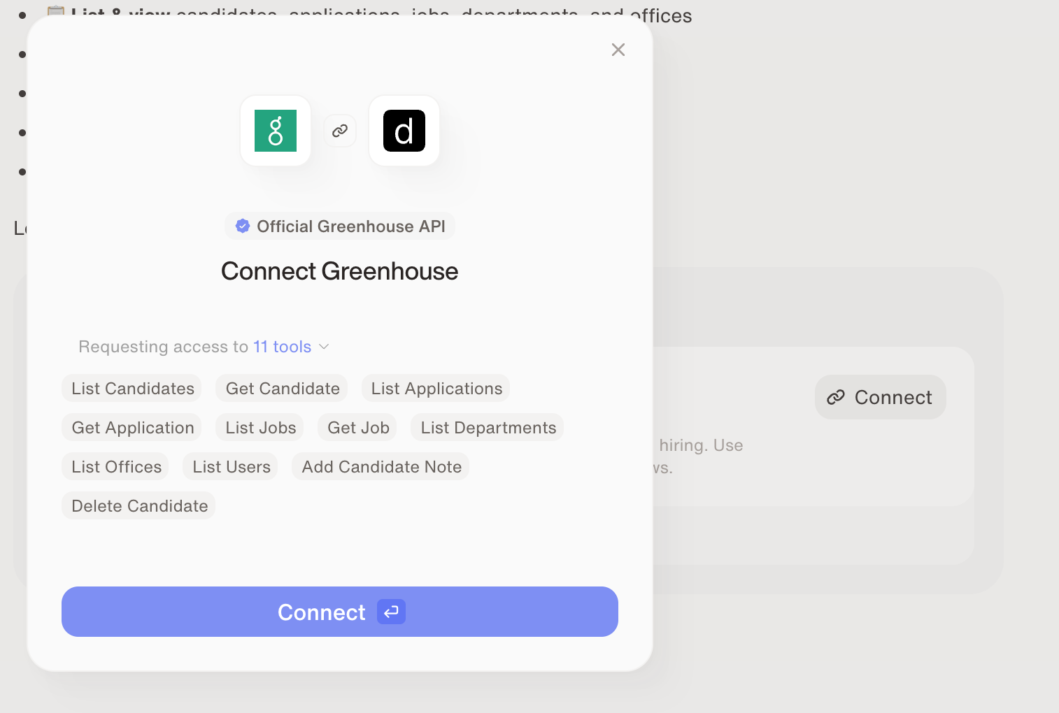
Task: Close the Connect Greenhouse dialog
Action: tap(618, 50)
